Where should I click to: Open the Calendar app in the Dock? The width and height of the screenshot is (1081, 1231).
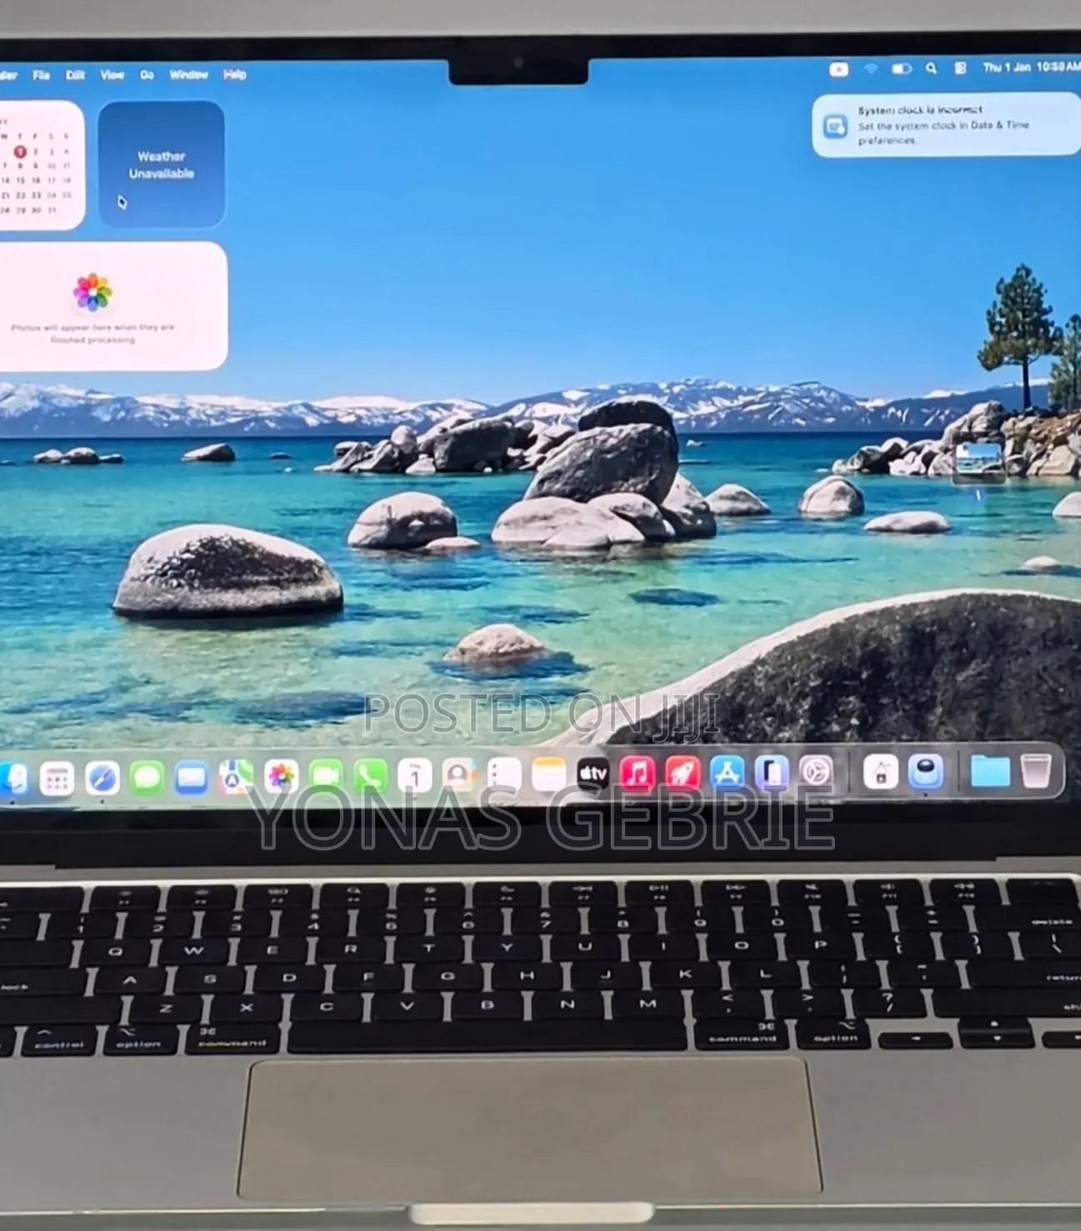(x=414, y=775)
